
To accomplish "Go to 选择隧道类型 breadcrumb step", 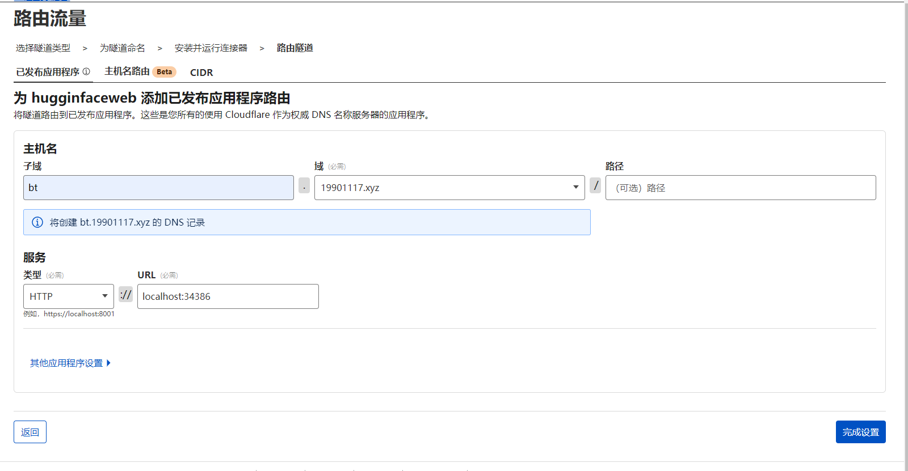I will (43, 48).
